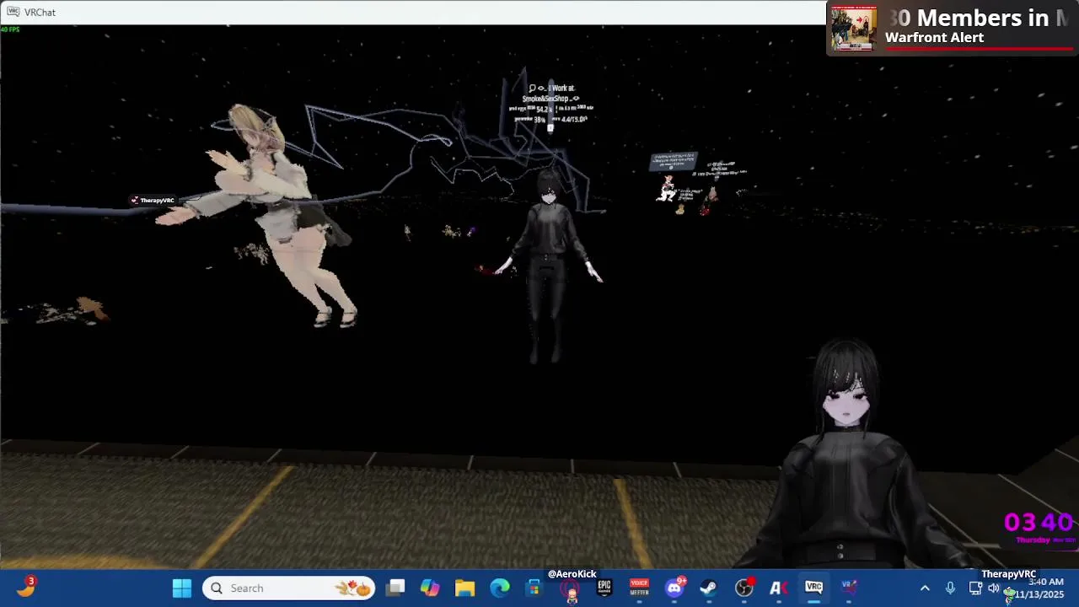Open the widgets icon with badge 3
Screen dimensions: 1079x607
pyautogui.click(x=26, y=587)
